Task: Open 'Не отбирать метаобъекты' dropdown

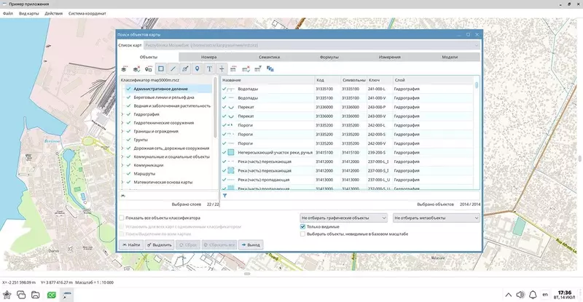Action: [x=436, y=218]
